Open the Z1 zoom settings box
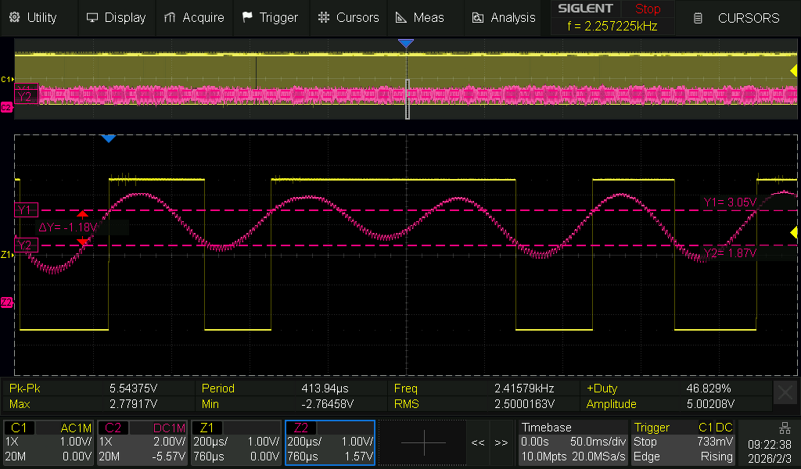801x469 pixels. [236, 442]
